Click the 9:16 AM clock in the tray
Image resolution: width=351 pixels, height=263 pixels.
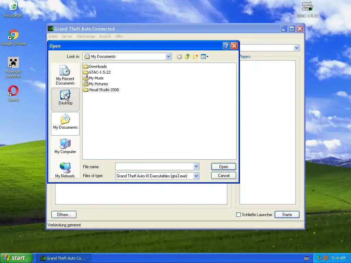[x=338, y=258]
